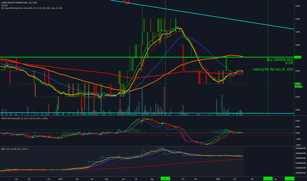
Task: Click the 0.020 price axis value
Action: (x=297, y=71)
